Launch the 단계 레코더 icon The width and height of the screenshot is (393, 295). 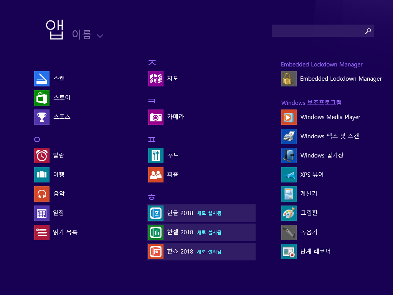click(x=289, y=252)
